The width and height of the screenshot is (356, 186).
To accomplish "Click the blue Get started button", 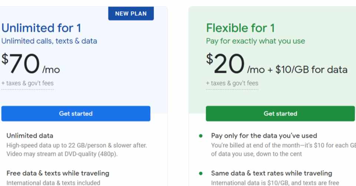I will coord(76,114).
